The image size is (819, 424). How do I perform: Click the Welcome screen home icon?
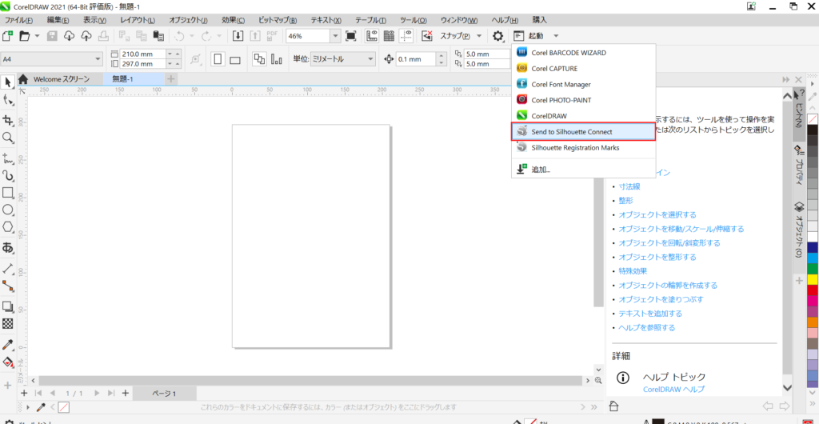coord(23,79)
